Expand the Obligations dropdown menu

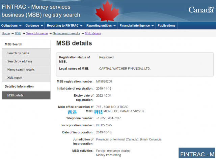point(11,26)
